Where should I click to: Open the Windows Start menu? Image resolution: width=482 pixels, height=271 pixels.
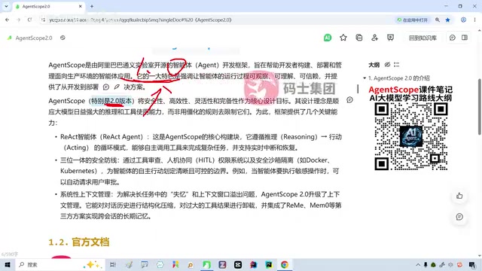(x=8, y=264)
